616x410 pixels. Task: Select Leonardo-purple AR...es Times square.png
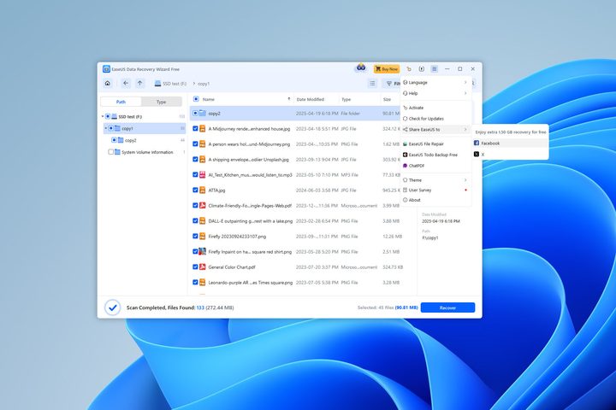tap(250, 283)
